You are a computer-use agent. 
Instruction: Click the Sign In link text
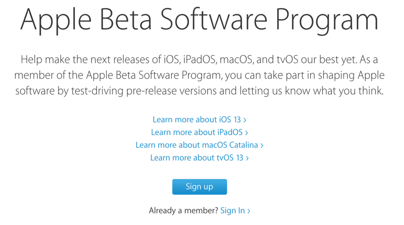coord(232,211)
